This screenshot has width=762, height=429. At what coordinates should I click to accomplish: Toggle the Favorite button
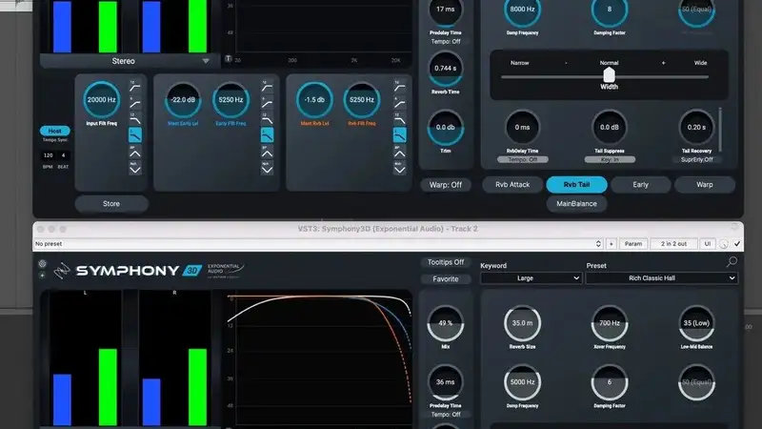[x=446, y=279]
